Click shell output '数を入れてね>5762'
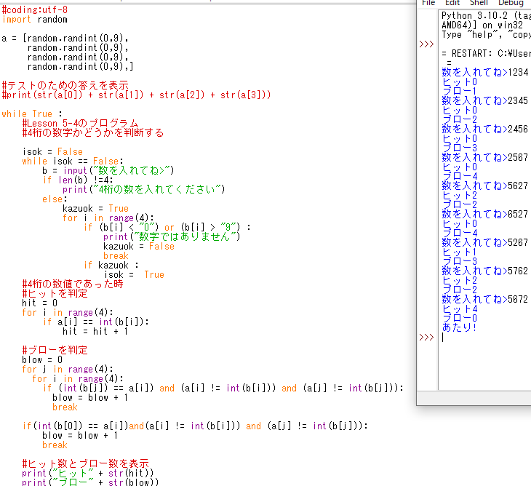Image resolution: width=531 pixels, height=486 pixels. [485, 271]
